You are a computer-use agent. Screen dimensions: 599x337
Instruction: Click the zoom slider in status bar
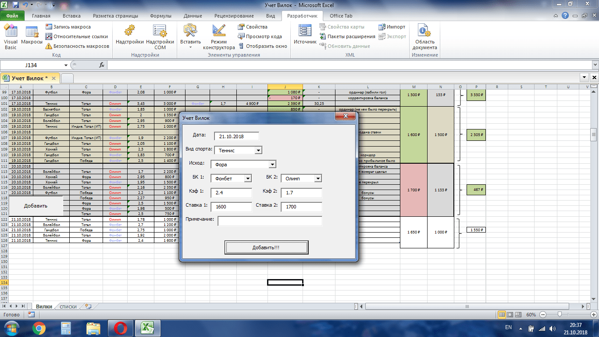[x=560, y=315]
